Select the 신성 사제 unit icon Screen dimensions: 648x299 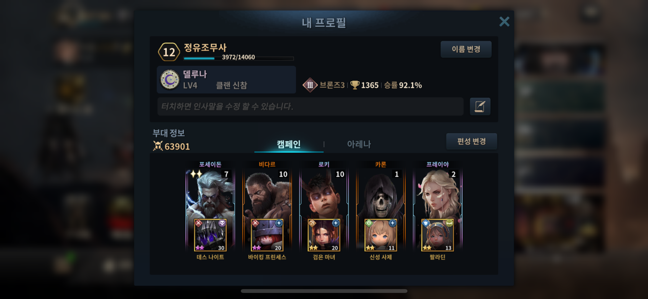(381, 235)
